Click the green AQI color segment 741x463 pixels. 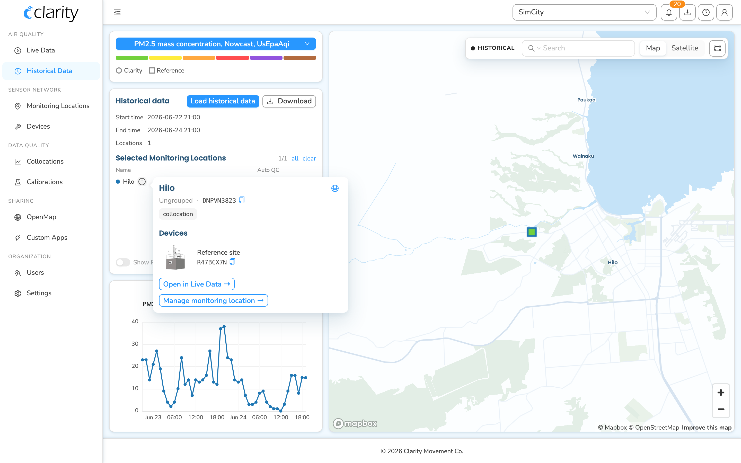pyautogui.click(x=132, y=58)
